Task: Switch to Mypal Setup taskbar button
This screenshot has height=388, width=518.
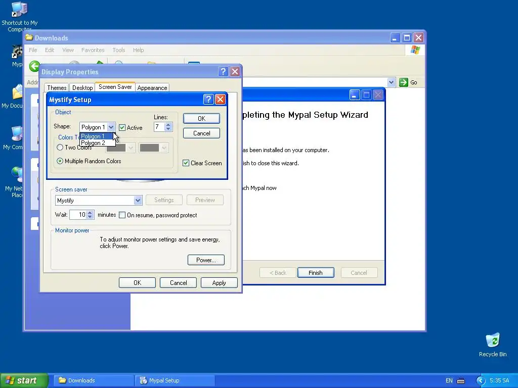Action: pos(175,380)
